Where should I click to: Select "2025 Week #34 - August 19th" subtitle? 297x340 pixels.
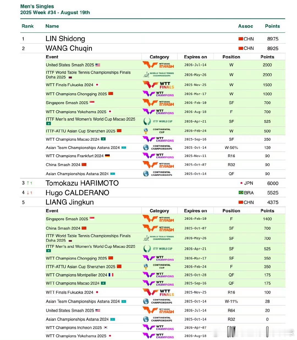55,12
